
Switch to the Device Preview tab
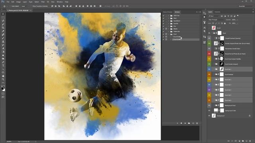[167, 12]
